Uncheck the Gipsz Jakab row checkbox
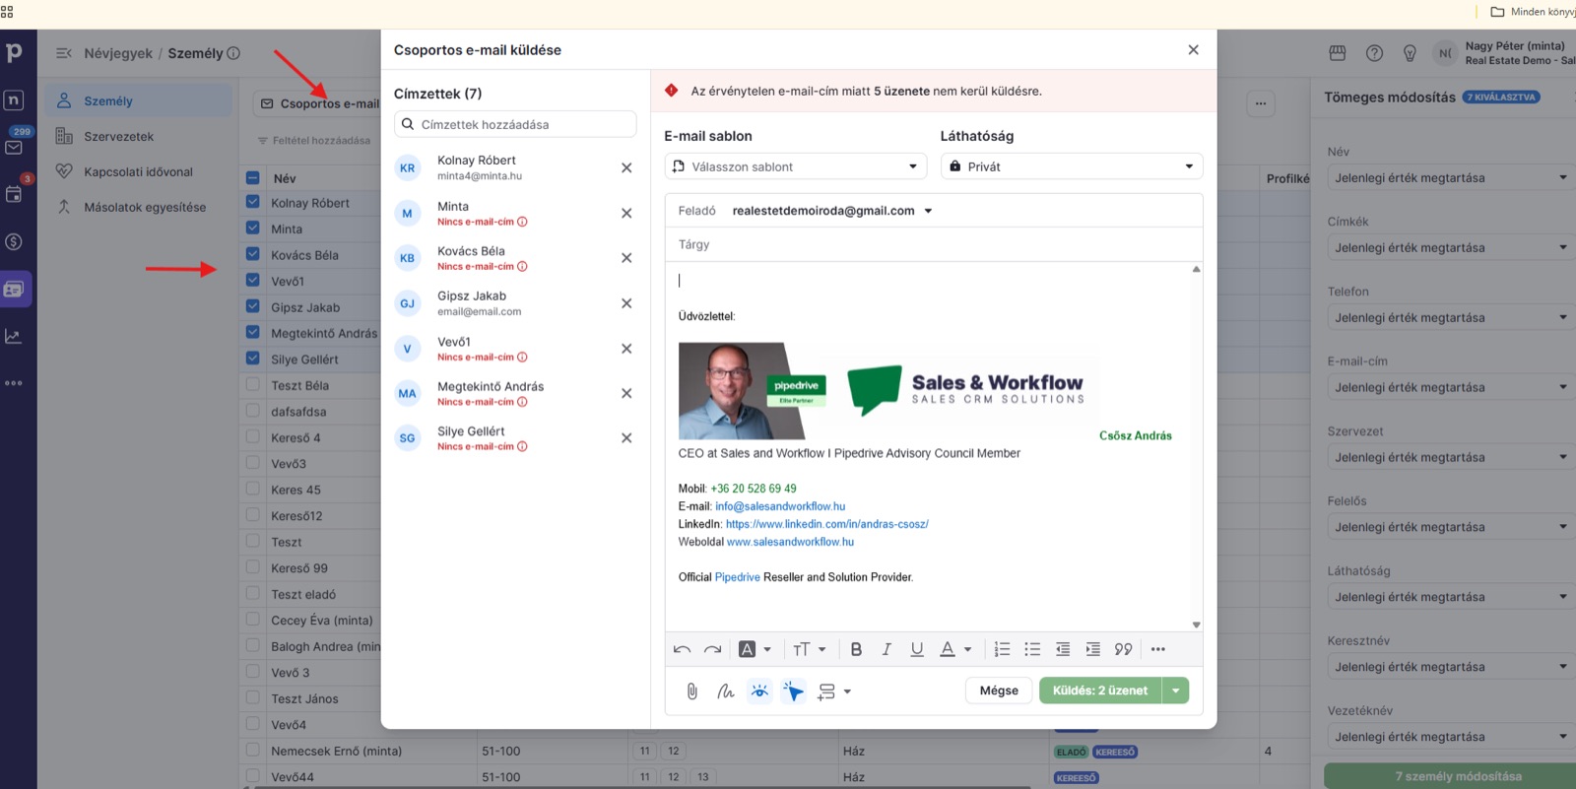Screen dimensions: 1576x789 (253, 306)
